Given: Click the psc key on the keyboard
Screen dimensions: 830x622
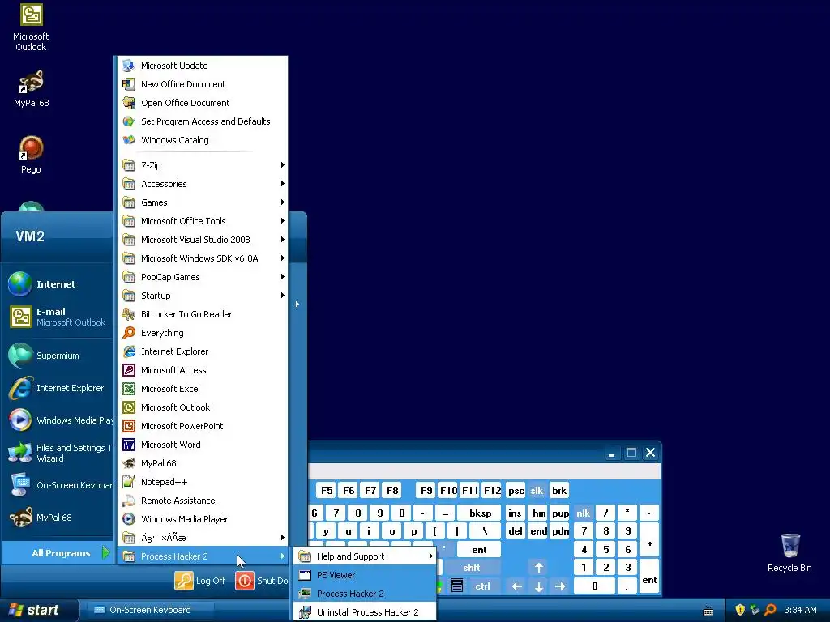Looking at the screenshot, I should click(x=516, y=490).
